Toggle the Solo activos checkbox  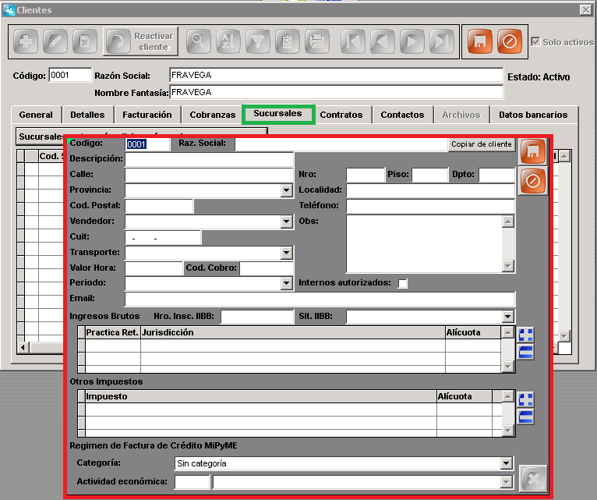[535, 41]
